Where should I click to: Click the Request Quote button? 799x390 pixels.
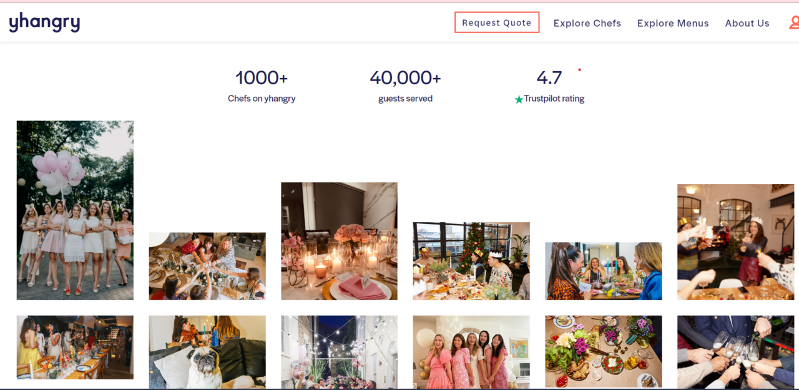tap(497, 22)
